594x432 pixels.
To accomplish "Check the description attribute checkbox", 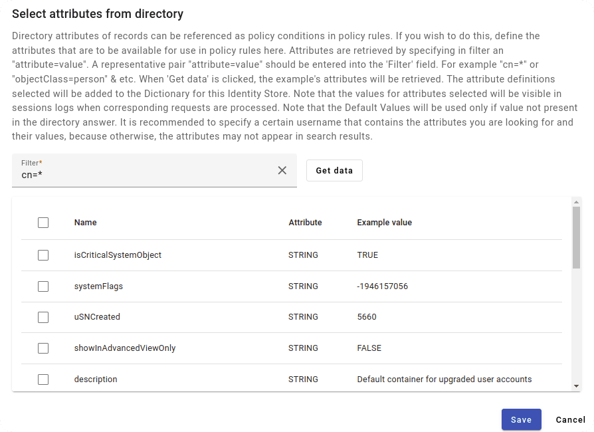I will (x=43, y=379).
